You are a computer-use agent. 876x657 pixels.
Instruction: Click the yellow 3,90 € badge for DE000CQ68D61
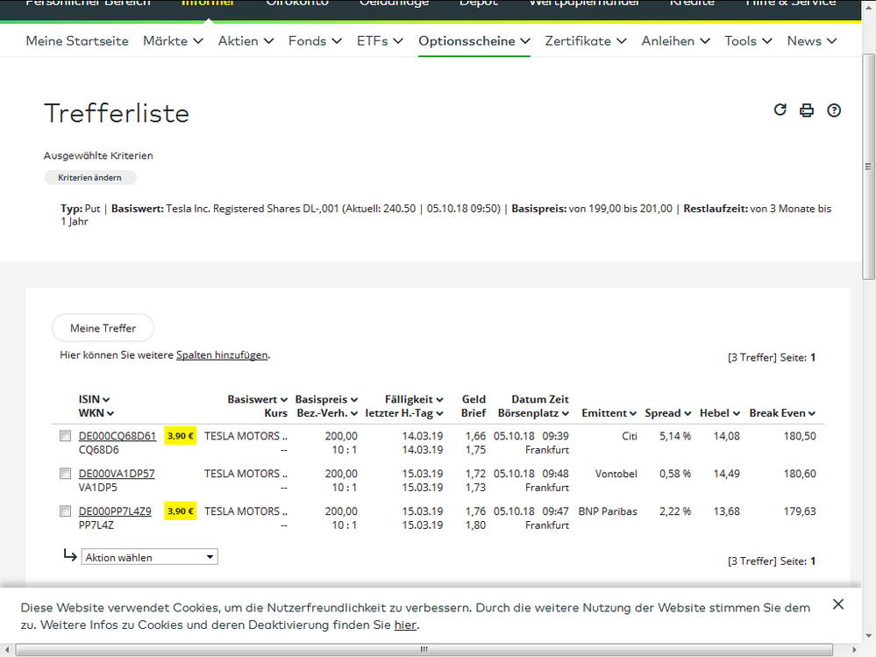click(181, 436)
